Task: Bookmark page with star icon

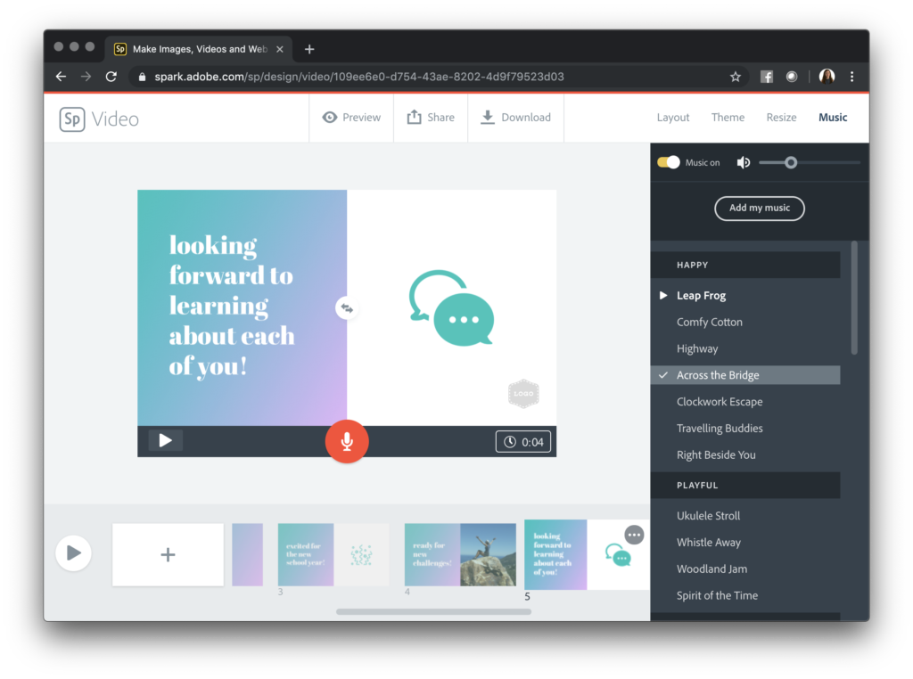Action: pos(736,77)
